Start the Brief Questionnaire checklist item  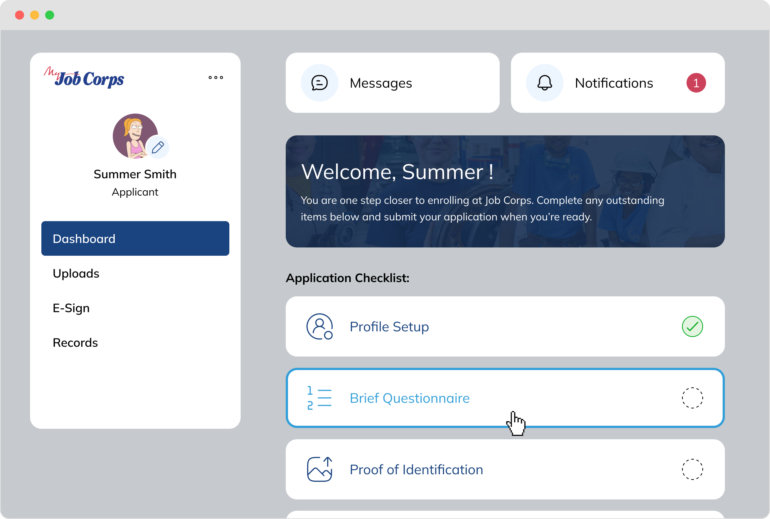tap(505, 398)
